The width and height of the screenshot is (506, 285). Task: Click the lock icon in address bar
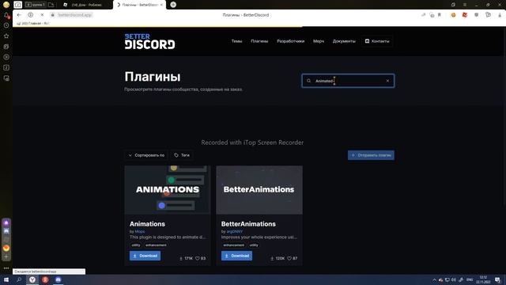(x=53, y=15)
